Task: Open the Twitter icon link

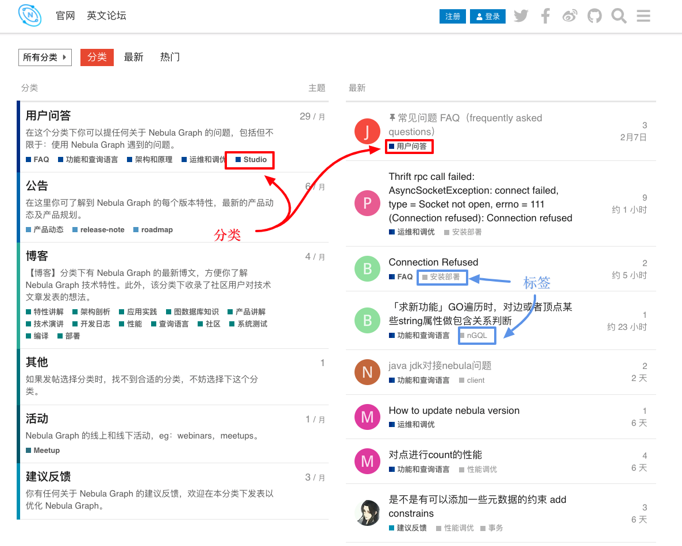Action: [521, 16]
